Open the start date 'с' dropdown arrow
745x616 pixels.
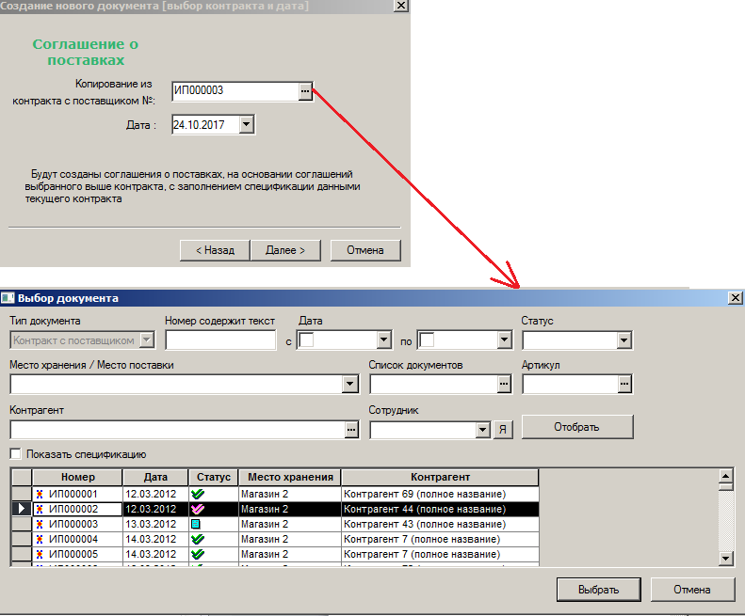pyautogui.click(x=384, y=340)
